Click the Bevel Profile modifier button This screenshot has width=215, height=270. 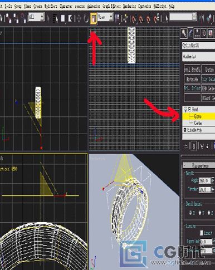(x=192, y=70)
